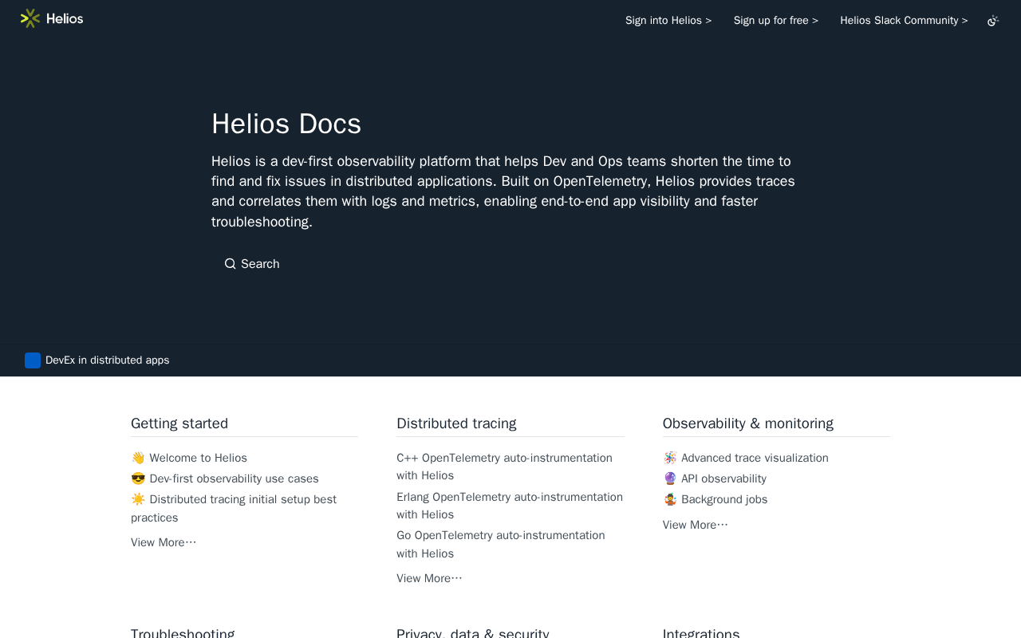The width and height of the screenshot is (1021, 638).
Task: Open the waving hand Welcome to Helios icon
Action: [x=138, y=458]
